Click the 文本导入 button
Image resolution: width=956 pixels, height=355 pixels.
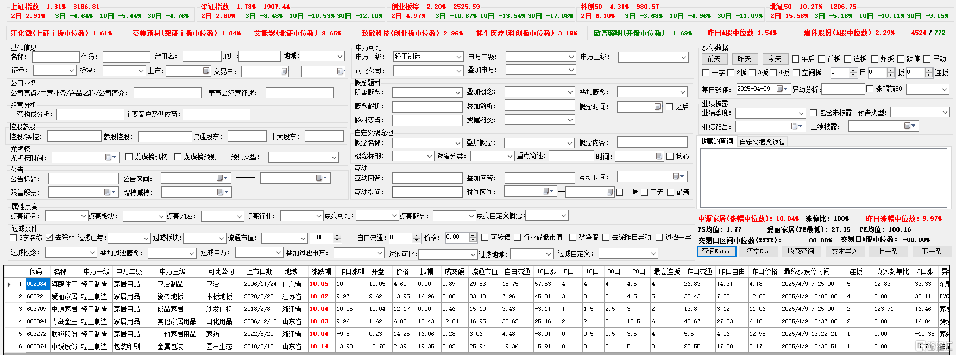click(x=844, y=251)
